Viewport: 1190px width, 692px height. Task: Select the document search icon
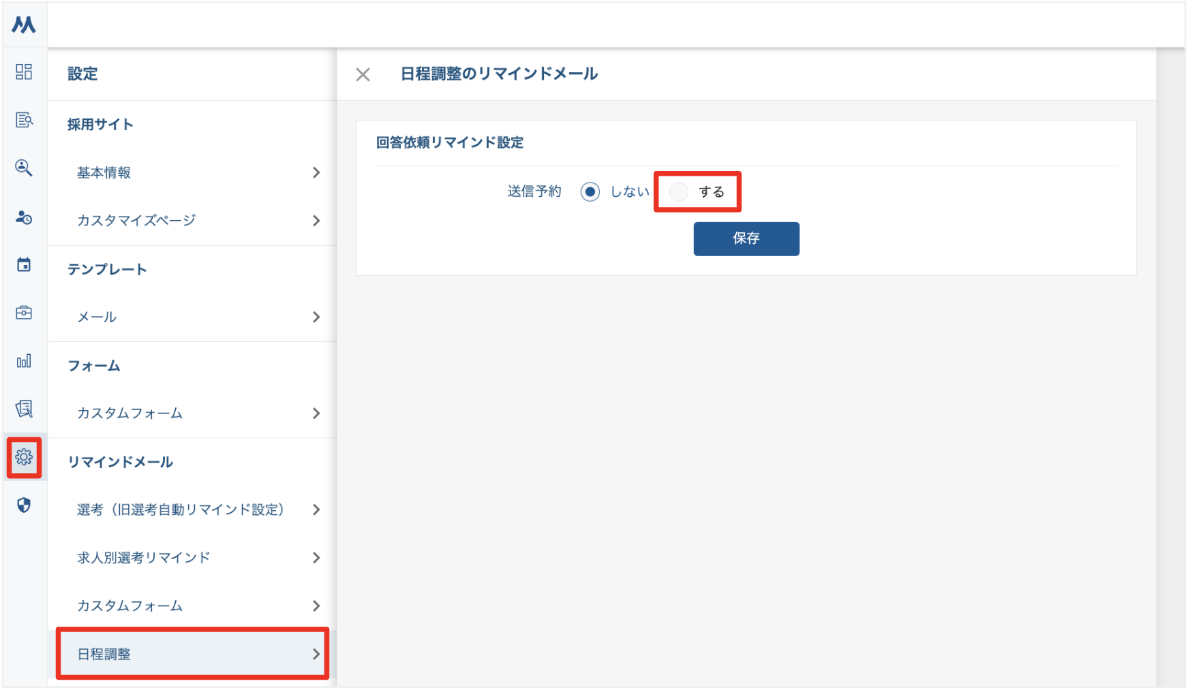click(24, 120)
